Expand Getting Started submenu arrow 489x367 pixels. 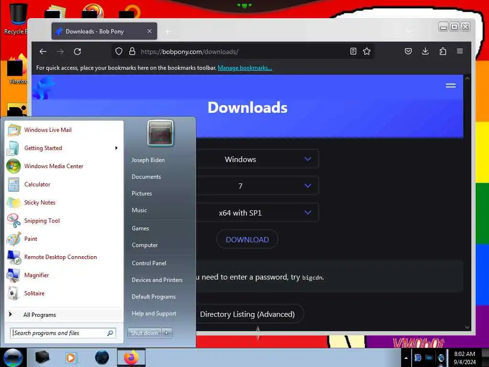click(x=117, y=148)
